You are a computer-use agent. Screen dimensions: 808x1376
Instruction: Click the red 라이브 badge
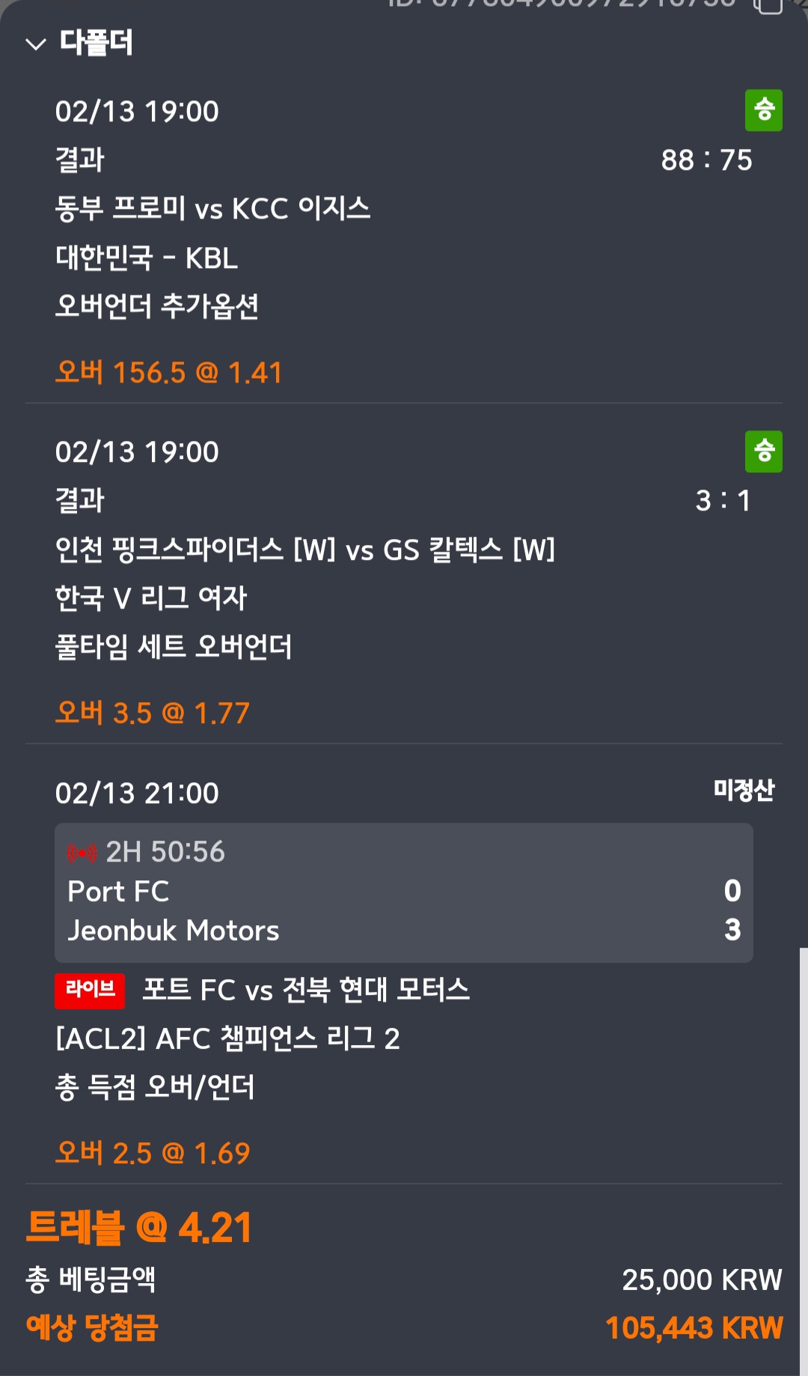coord(90,990)
